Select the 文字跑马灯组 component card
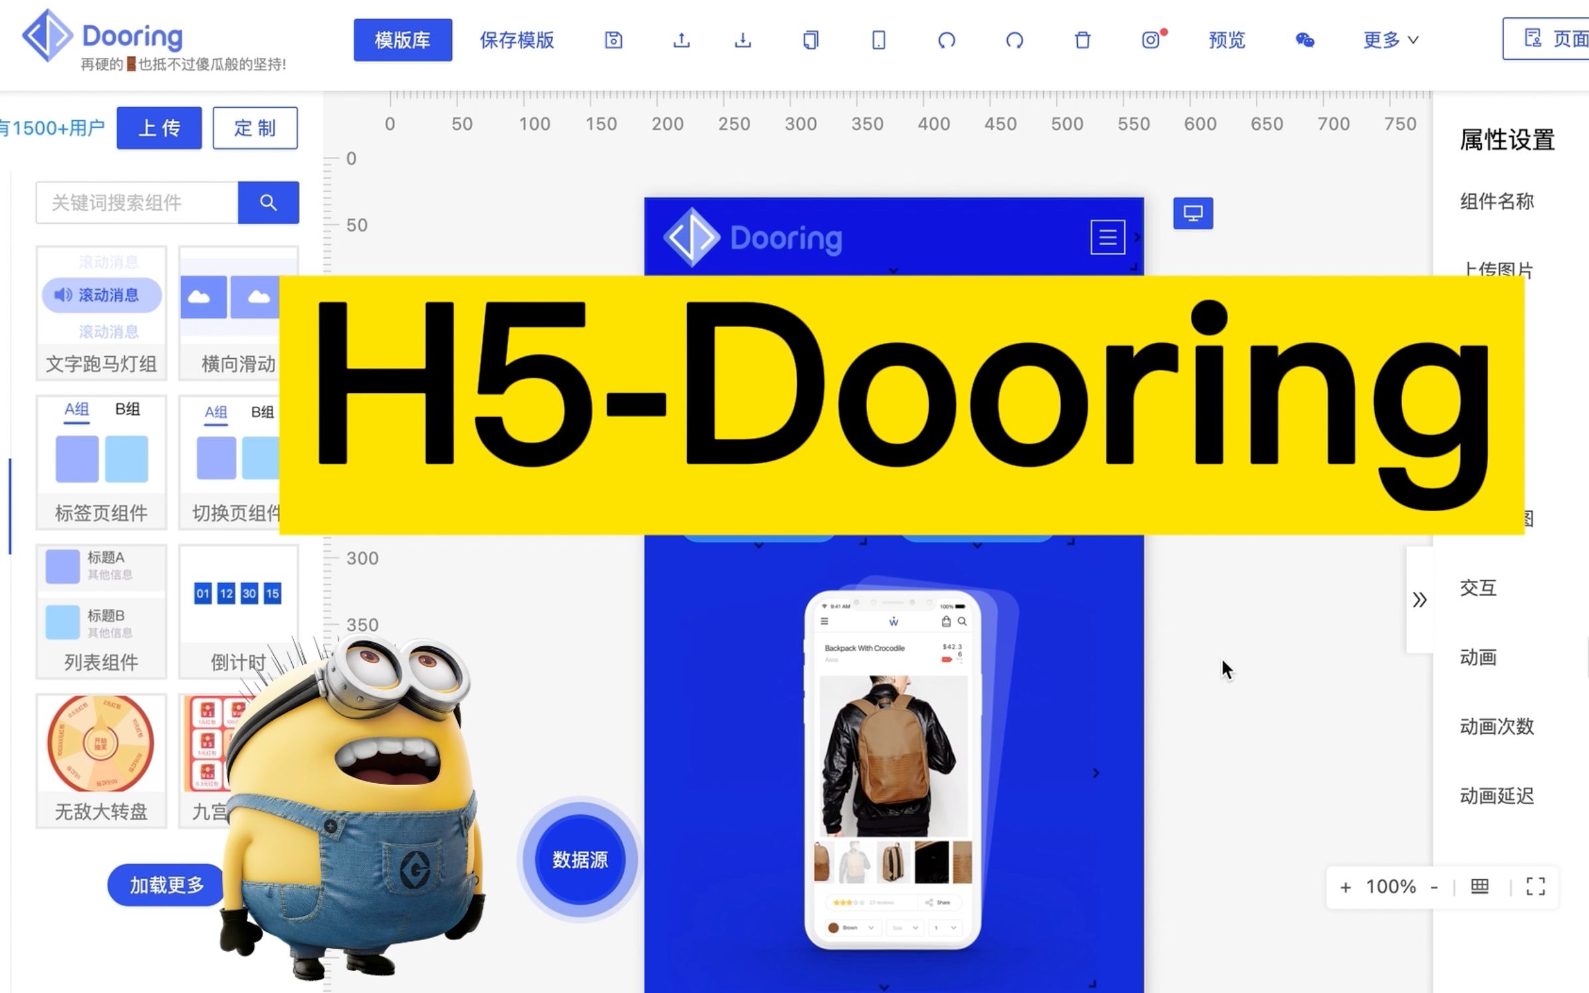 (x=101, y=313)
